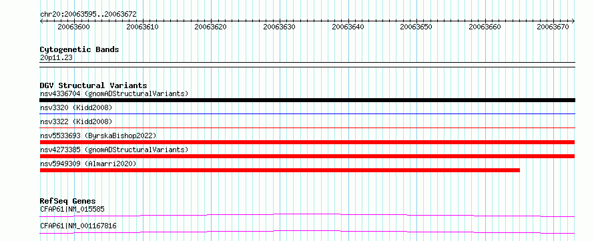
Task: Click the nsv5533693 thick red bar
Action: click(x=307, y=142)
